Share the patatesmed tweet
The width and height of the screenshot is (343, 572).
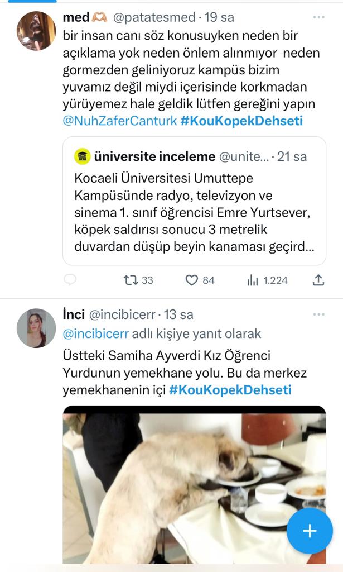click(318, 280)
